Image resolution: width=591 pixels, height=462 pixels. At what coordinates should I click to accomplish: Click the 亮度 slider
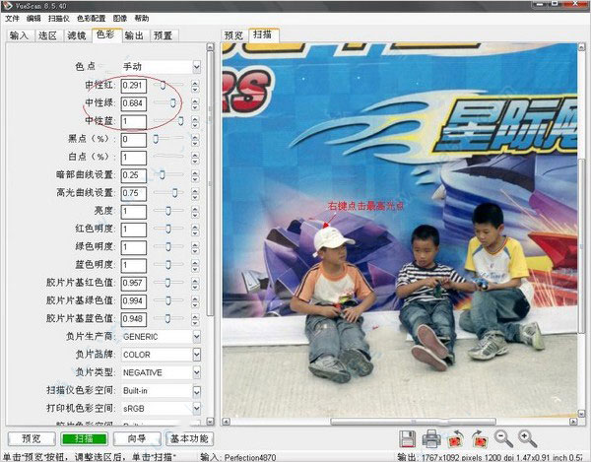point(168,211)
